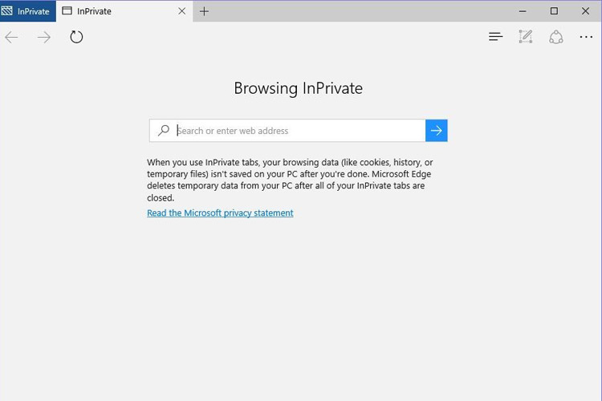Click the page icon on the InPrivate tab
The image size is (602, 401).
[x=67, y=11]
